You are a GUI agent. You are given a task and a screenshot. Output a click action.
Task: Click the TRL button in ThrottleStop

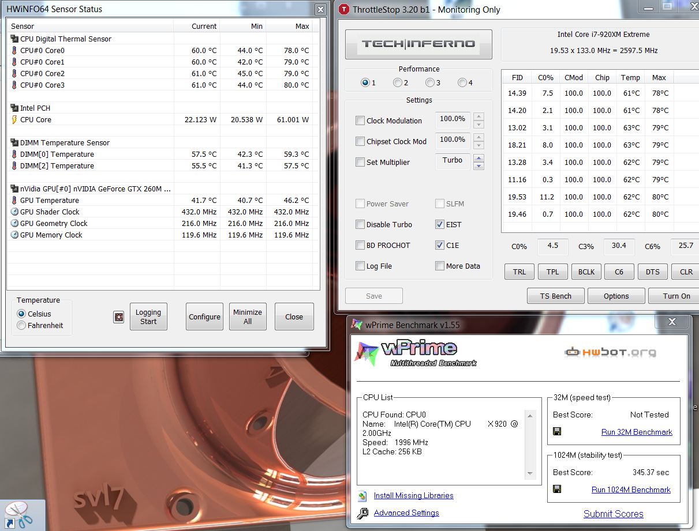pos(519,272)
